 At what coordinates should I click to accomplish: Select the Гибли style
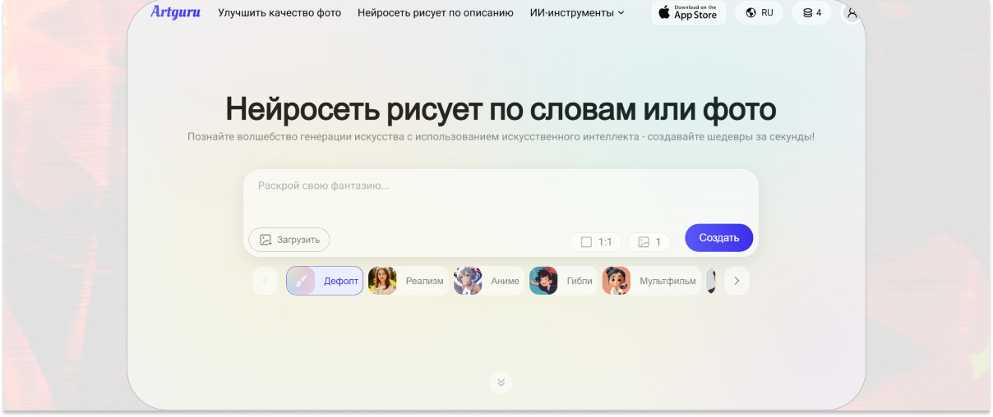point(563,281)
